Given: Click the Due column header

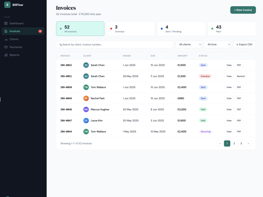Looking at the screenshot, I should [153, 56].
